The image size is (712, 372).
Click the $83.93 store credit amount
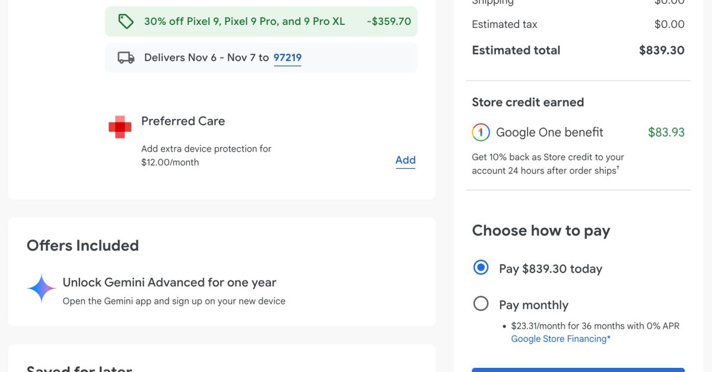tap(666, 132)
